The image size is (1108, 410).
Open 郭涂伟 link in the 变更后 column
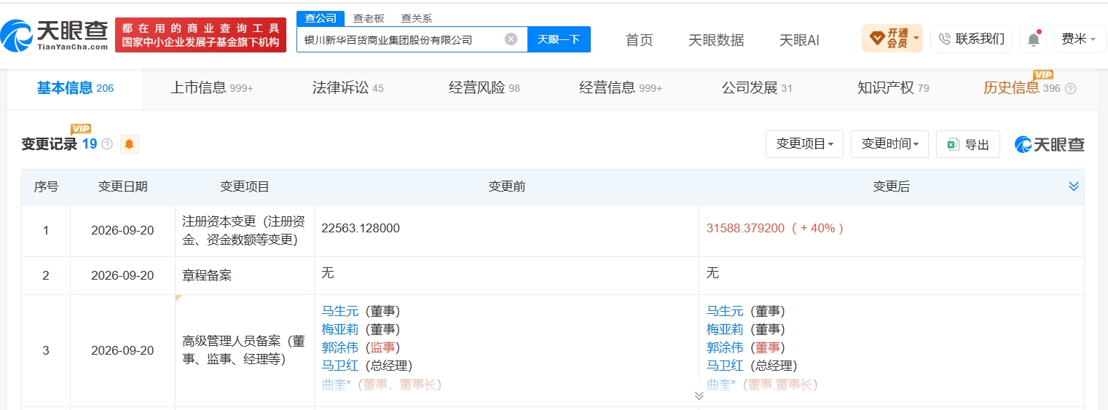click(725, 347)
